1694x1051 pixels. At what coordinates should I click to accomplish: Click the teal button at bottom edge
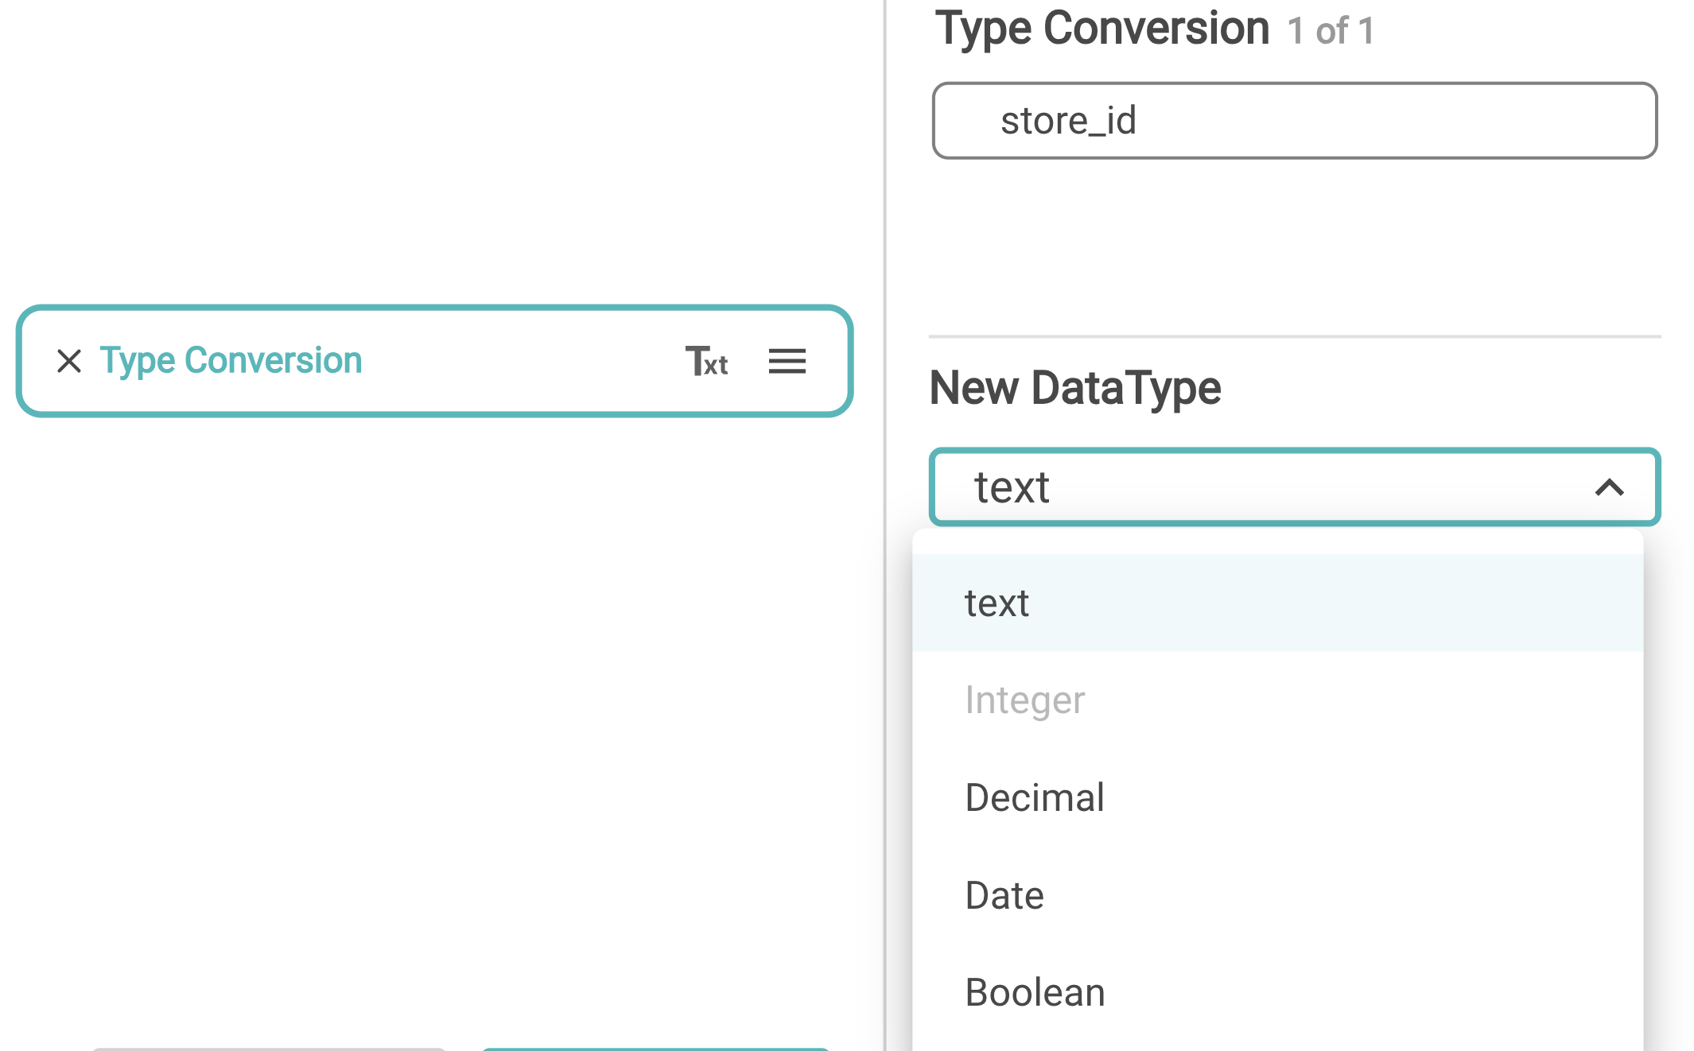coord(655,1049)
